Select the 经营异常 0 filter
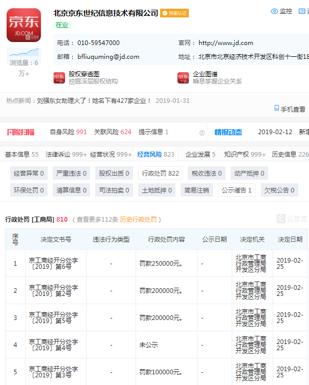309x385 pixels. click(x=29, y=174)
